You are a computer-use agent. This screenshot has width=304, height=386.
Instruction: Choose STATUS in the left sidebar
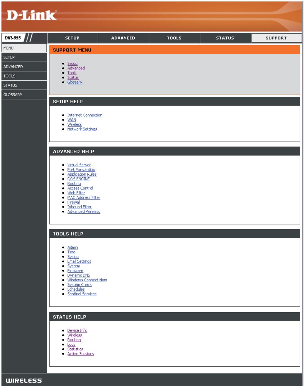pos(24,85)
